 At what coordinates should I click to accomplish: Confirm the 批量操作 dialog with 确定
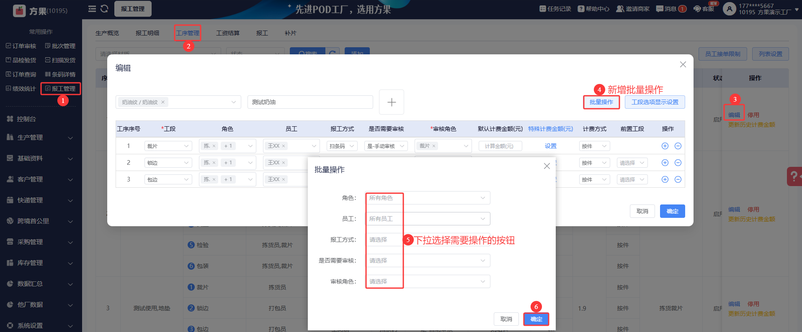(536, 319)
